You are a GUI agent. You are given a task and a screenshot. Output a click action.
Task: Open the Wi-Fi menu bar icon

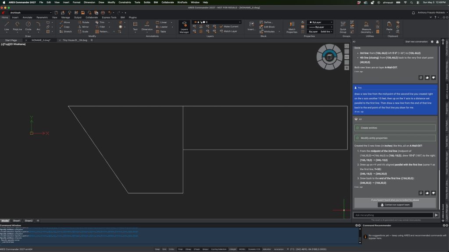click(x=405, y=2)
